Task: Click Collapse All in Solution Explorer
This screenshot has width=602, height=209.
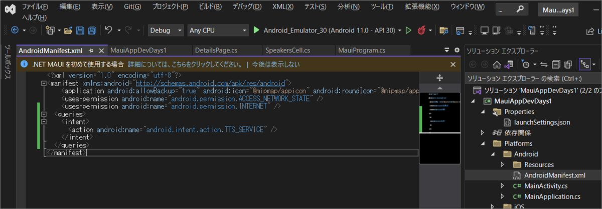Action: pos(556,64)
